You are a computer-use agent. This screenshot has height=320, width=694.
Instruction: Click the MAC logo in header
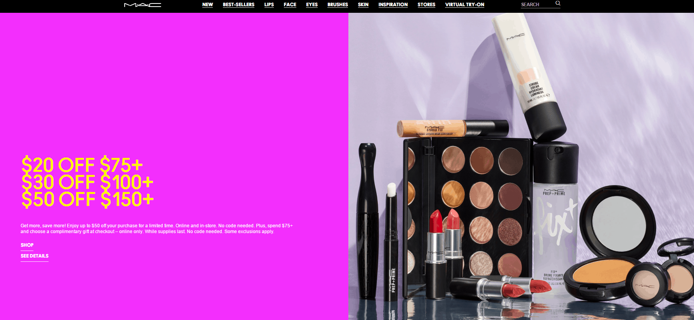(143, 5)
